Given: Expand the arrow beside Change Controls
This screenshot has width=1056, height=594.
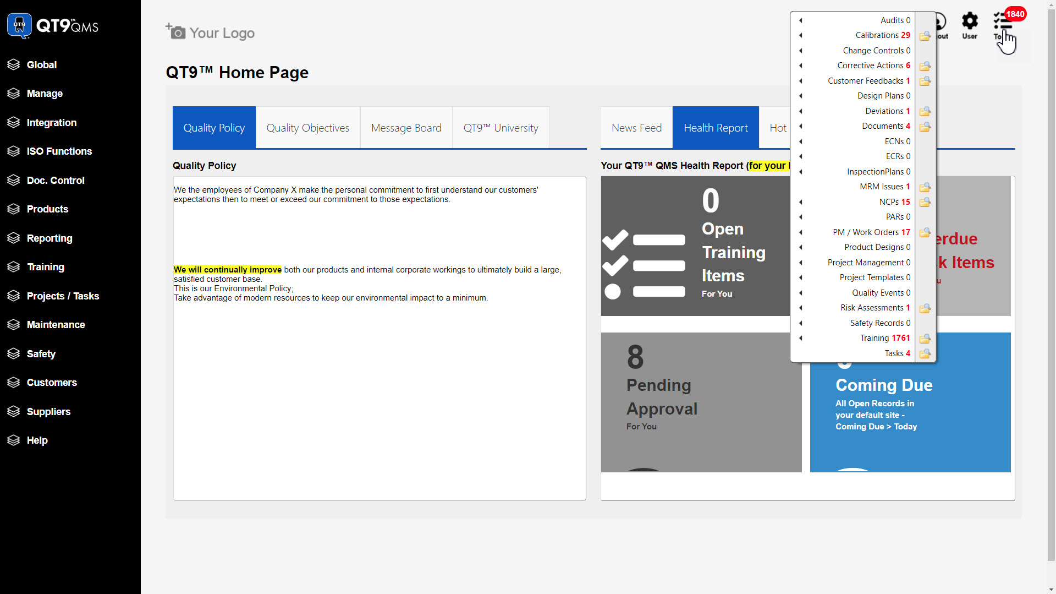Looking at the screenshot, I should (801, 51).
